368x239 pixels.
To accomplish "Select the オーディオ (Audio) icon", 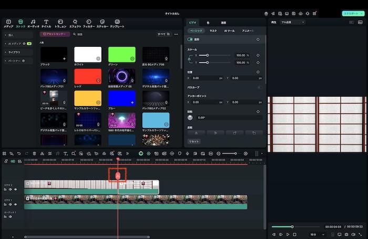I will [x=33, y=22].
